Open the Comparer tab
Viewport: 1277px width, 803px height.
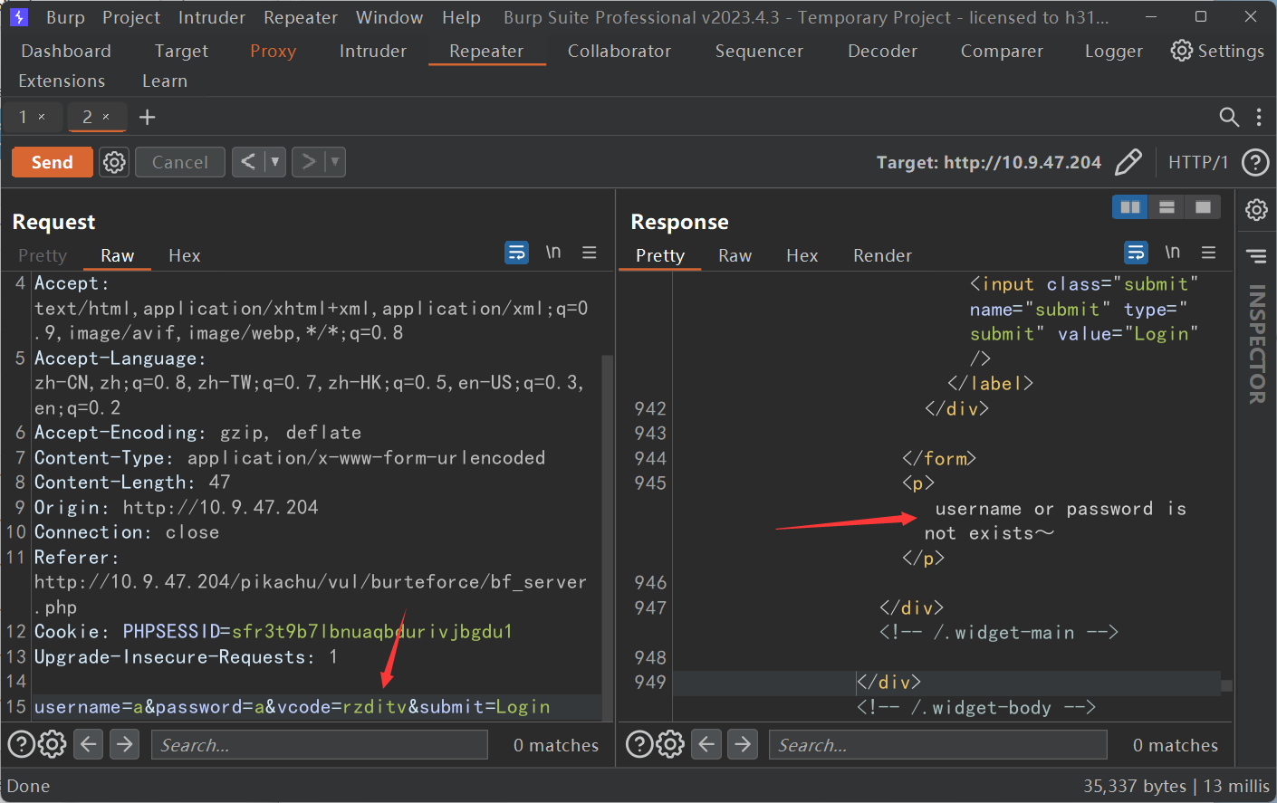coord(1002,51)
